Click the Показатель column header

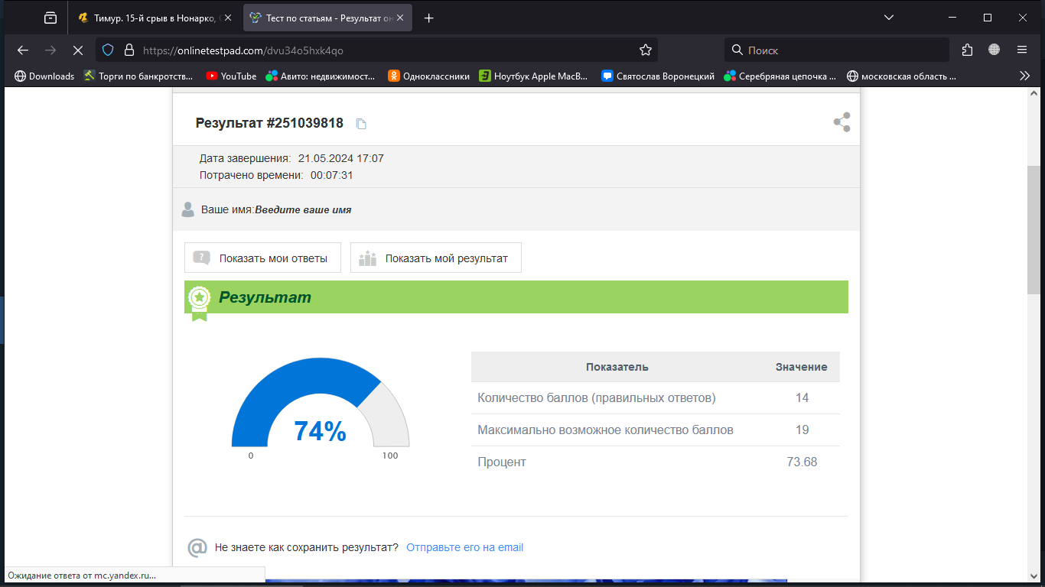pos(617,367)
